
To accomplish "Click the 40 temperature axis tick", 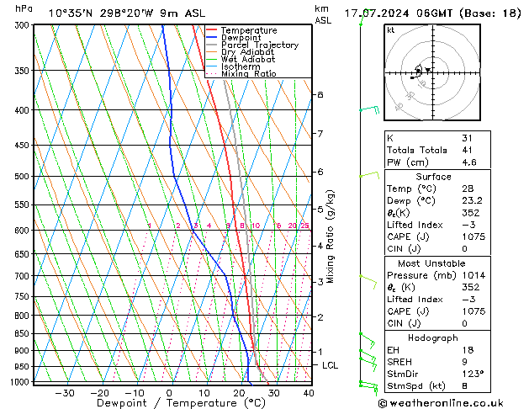I will (x=309, y=393).
